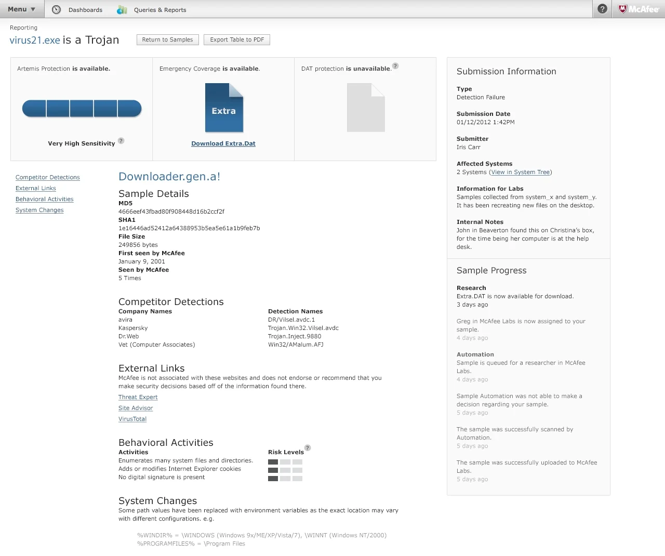Click the Risk Levels question mark icon

[308, 447]
